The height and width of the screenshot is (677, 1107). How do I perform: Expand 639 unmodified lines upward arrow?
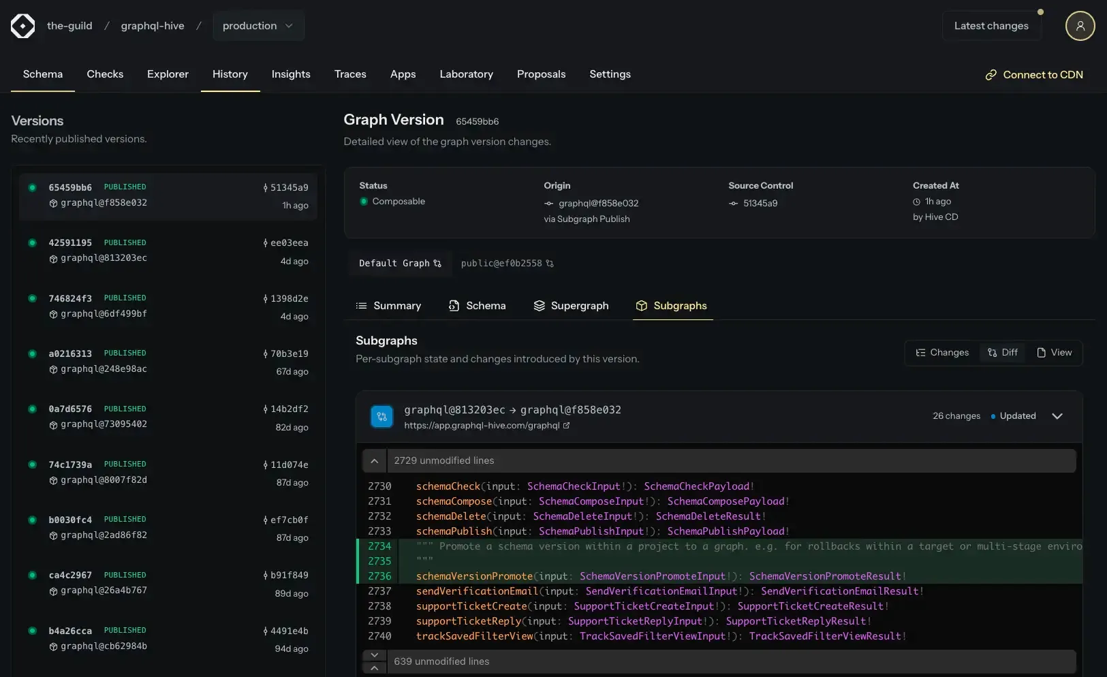point(374,668)
